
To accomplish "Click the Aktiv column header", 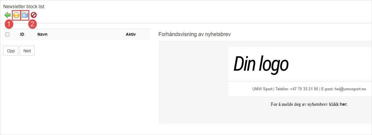I will pos(130,34).
